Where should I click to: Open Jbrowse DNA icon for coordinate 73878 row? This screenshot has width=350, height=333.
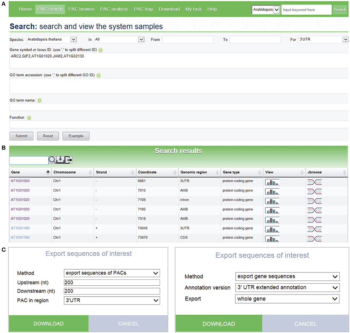pos(315,239)
